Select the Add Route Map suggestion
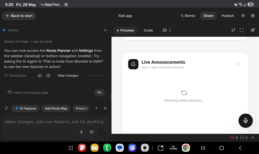 (56, 109)
